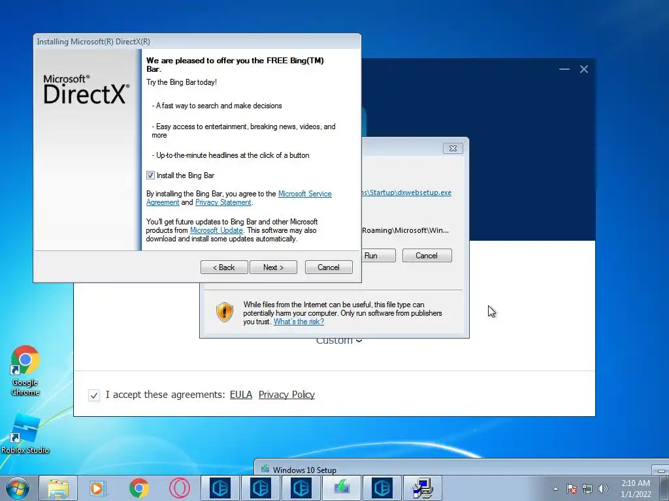
Task: Go Back in the DirectX installer
Action: [x=224, y=267]
